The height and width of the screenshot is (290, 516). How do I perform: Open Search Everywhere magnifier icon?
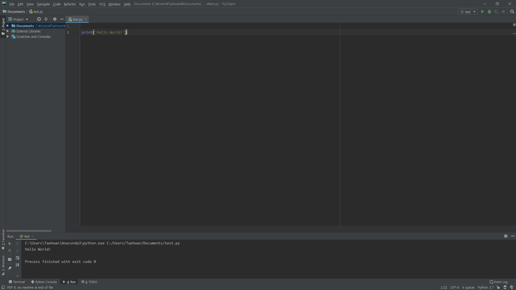512,12
